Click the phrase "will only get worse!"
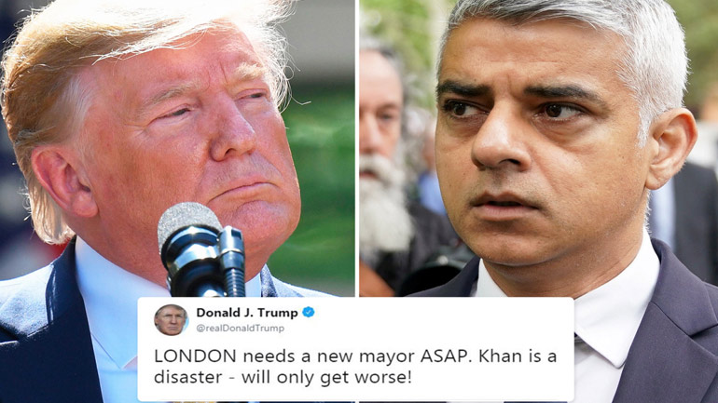 coord(326,378)
